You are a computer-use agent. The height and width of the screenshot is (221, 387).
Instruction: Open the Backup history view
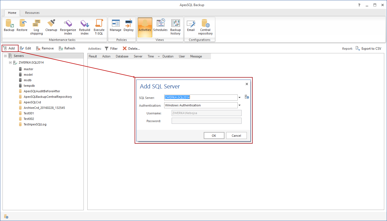[176, 27]
